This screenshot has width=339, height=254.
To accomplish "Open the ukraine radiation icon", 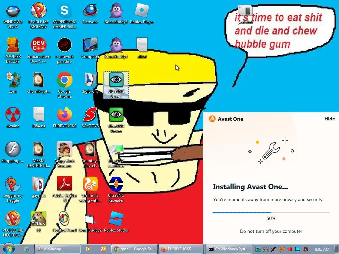I will [x=13, y=118].
